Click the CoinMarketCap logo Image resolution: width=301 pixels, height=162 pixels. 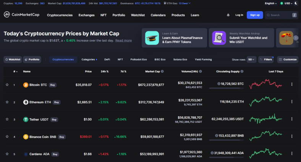21,14
